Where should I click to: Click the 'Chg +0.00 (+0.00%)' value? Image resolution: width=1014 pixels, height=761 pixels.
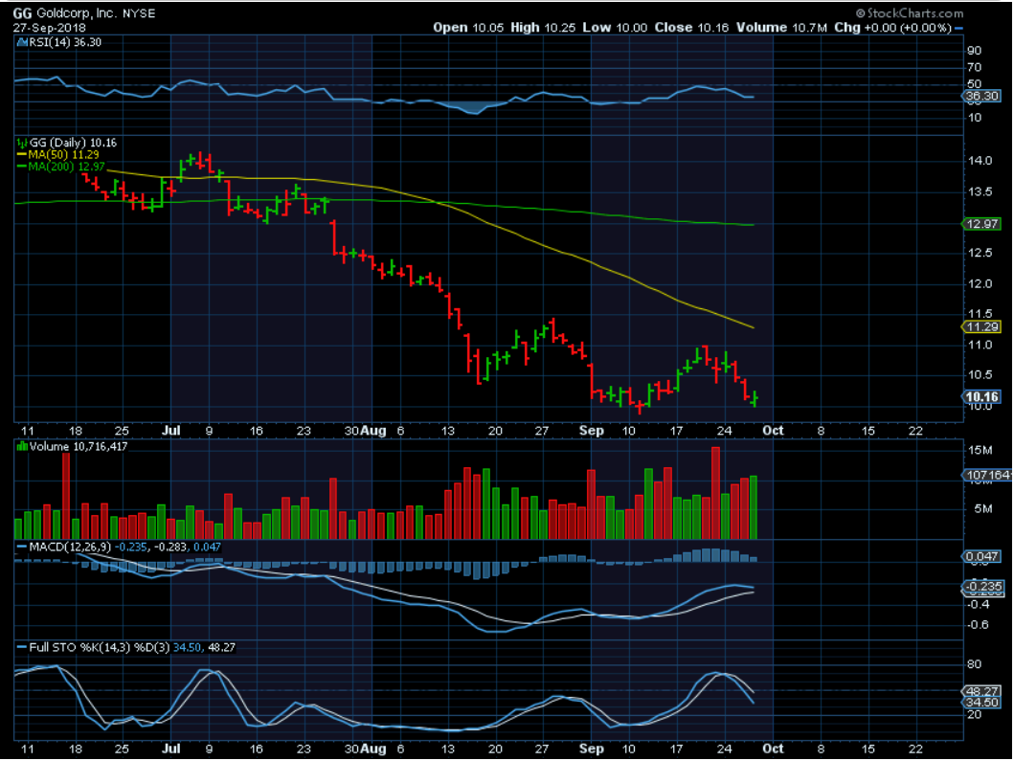pos(892,28)
